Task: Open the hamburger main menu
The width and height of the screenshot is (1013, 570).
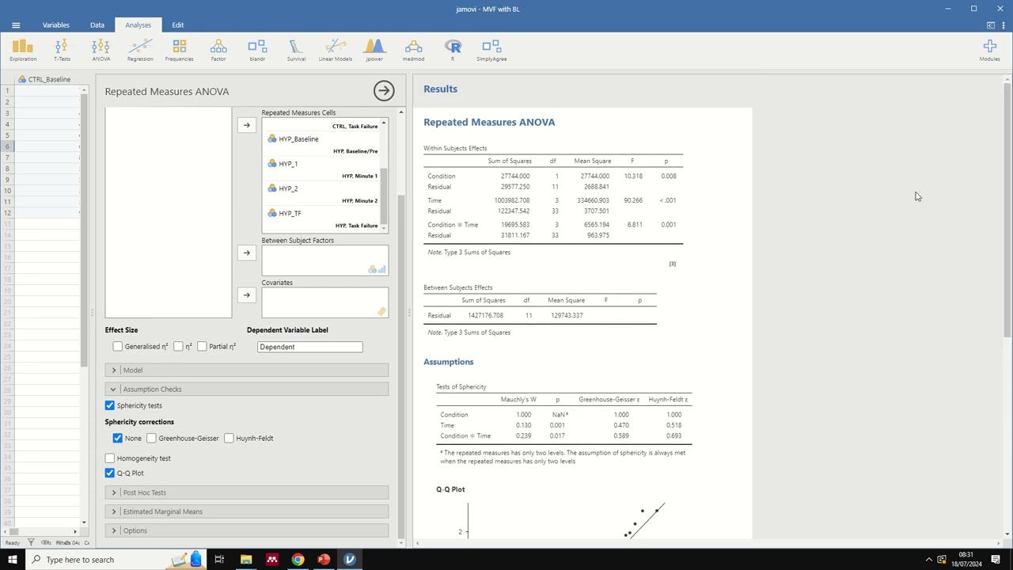Action: tap(16, 25)
